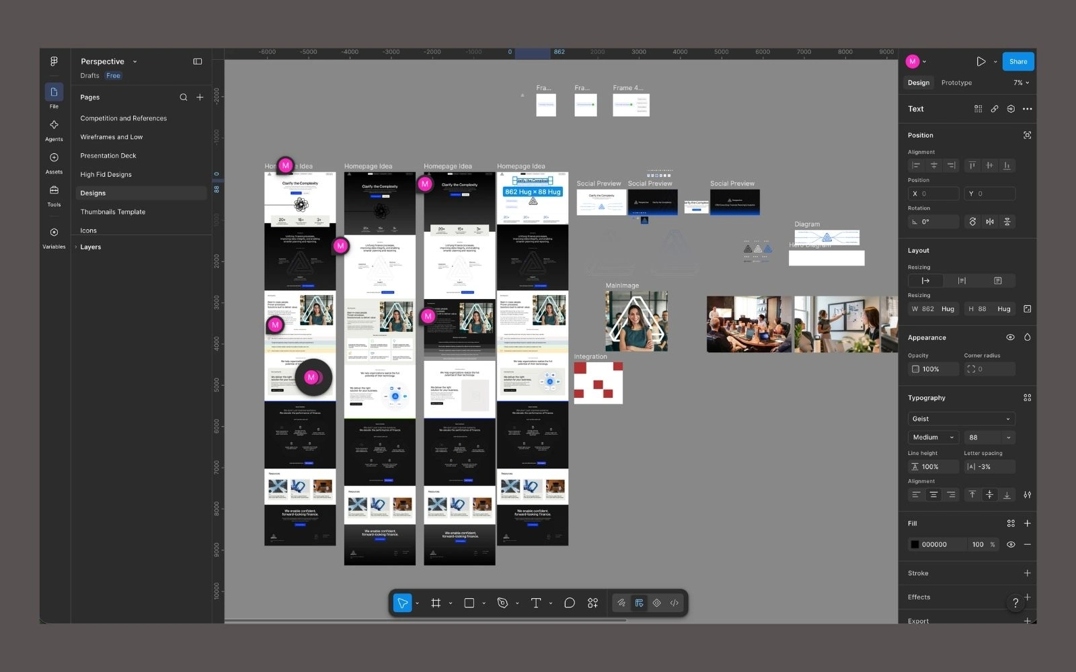
Task: Toggle Fill visibility eye icon
Action: [x=1011, y=544]
